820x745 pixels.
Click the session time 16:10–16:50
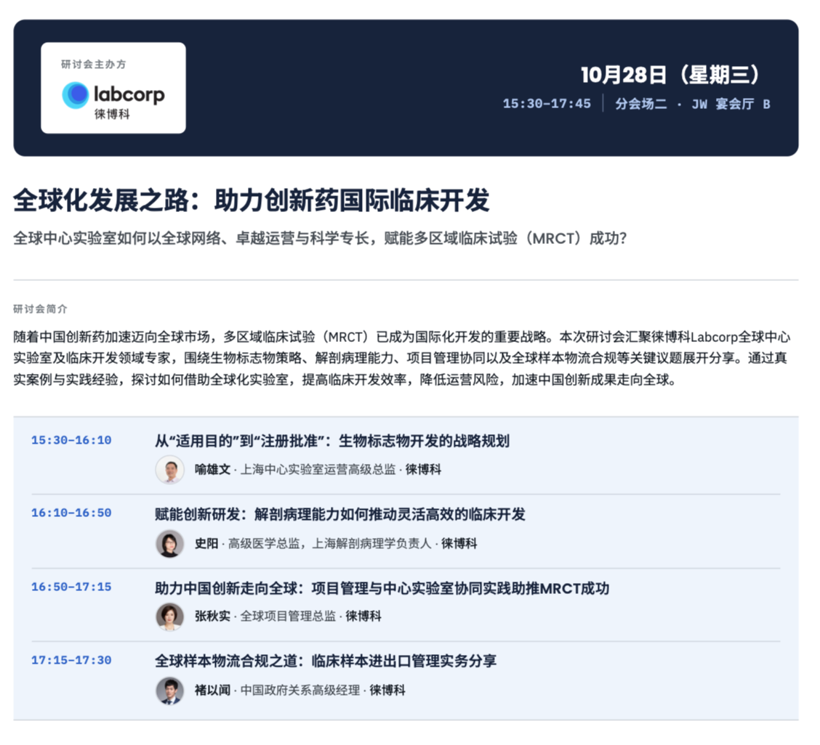(x=71, y=513)
